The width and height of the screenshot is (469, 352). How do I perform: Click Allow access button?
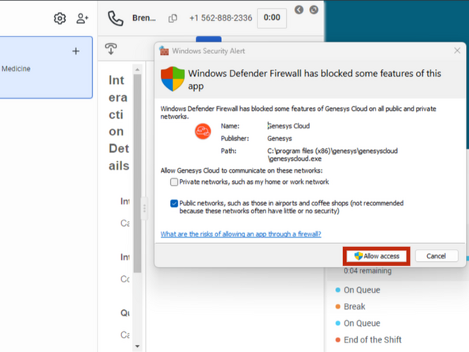[x=376, y=256]
